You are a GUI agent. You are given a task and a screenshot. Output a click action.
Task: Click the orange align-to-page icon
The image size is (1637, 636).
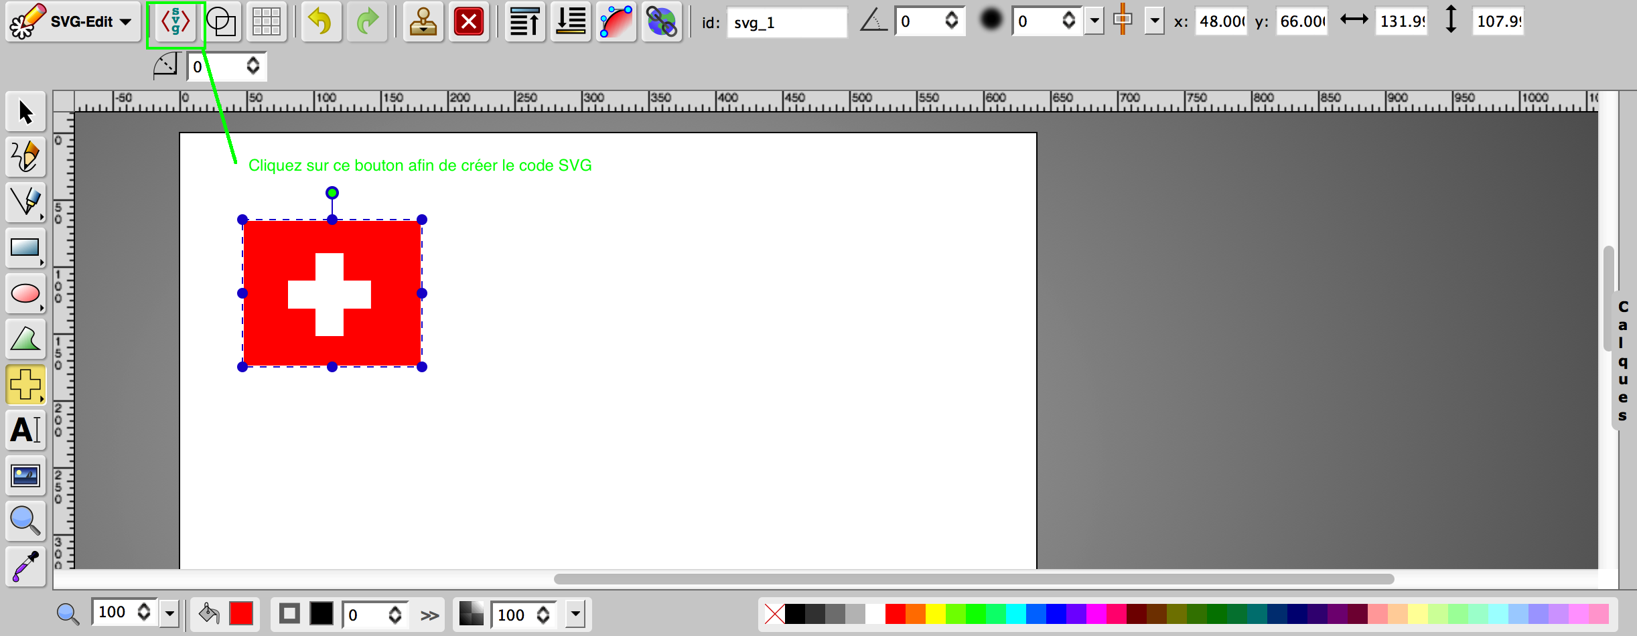point(1123,19)
